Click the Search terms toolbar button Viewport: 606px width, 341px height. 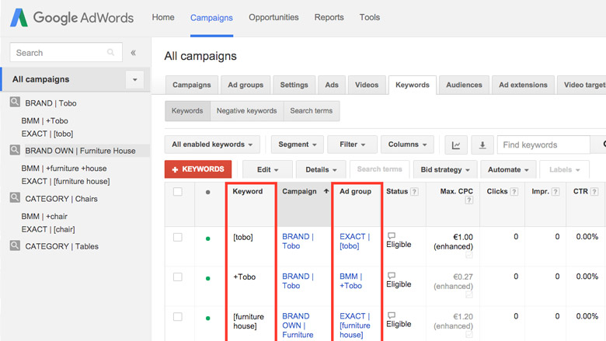click(x=379, y=169)
